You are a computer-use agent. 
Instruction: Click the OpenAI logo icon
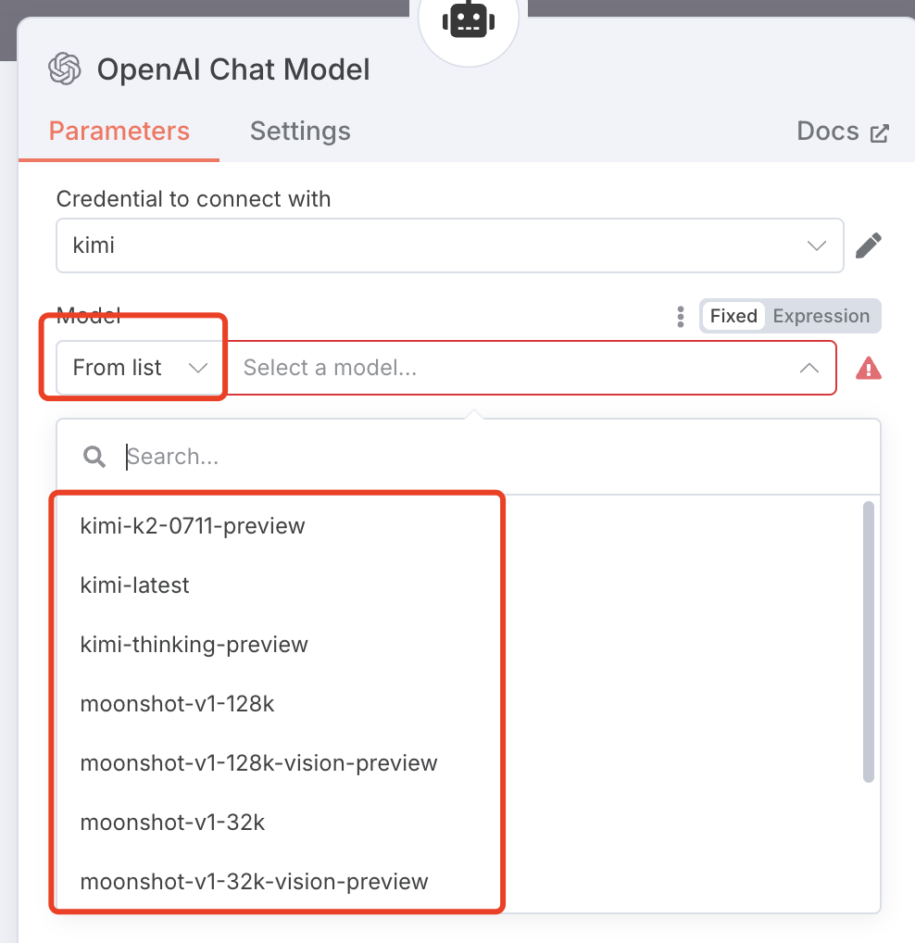[x=65, y=69]
